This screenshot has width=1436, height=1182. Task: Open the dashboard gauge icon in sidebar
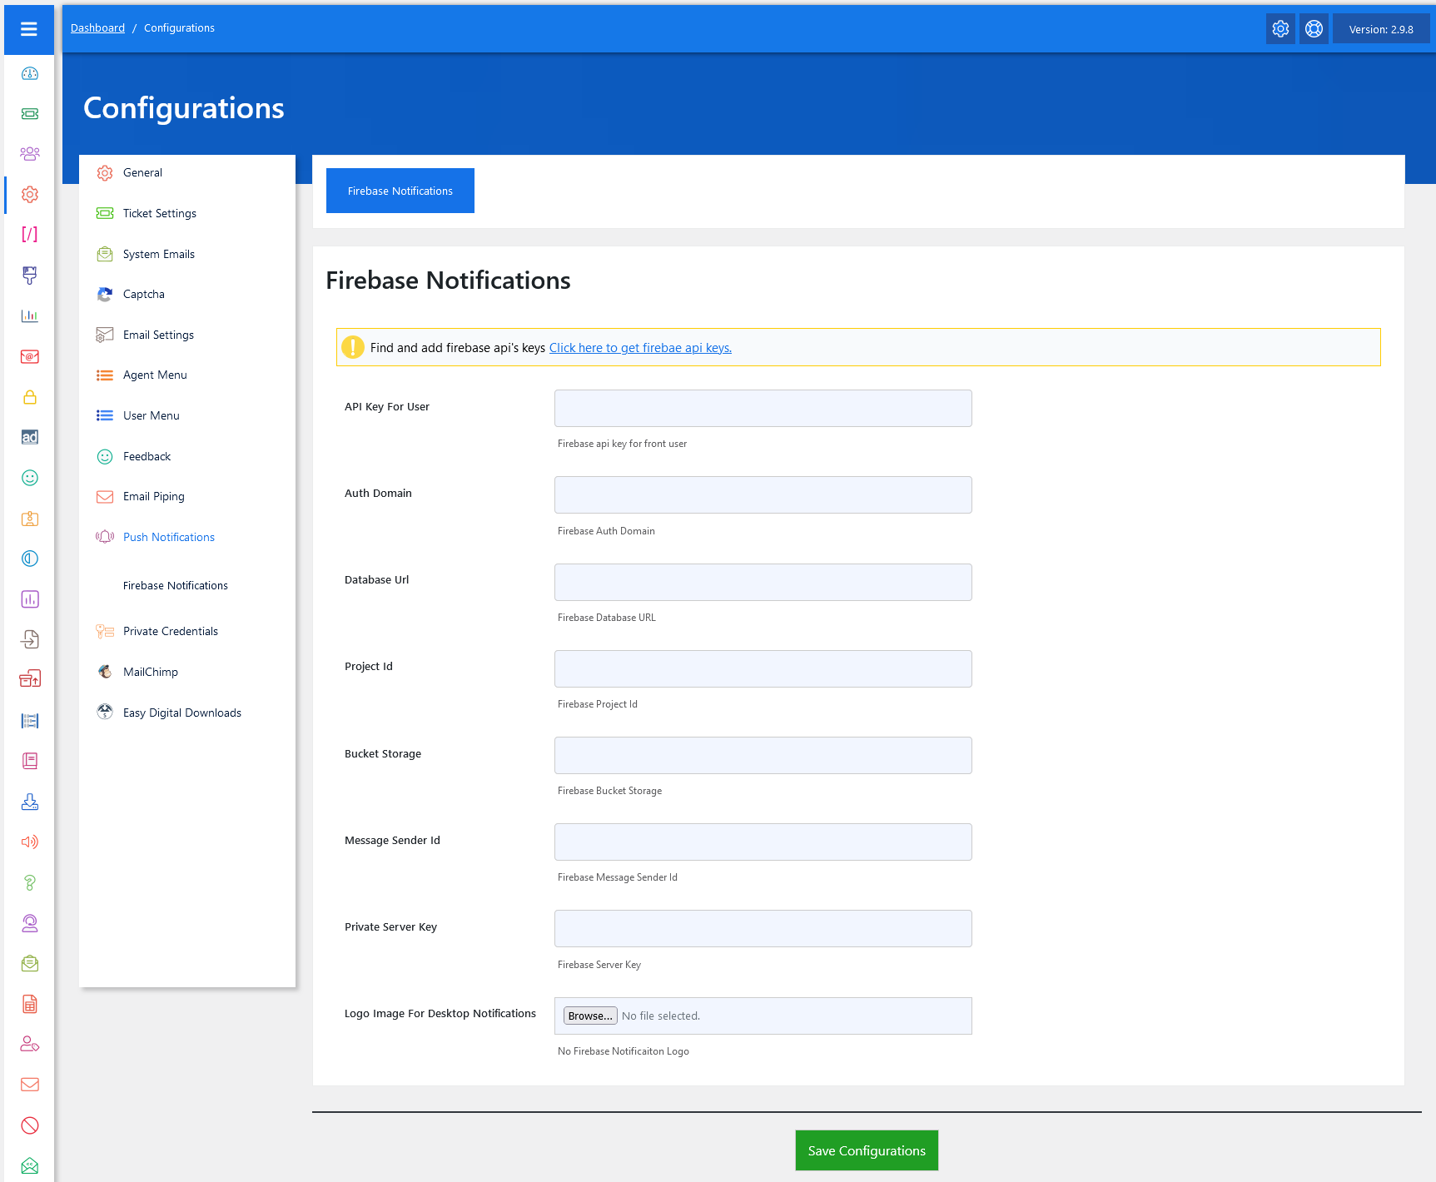click(30, 73)
